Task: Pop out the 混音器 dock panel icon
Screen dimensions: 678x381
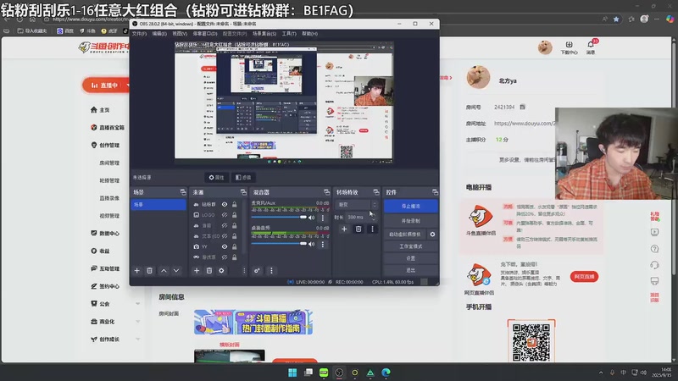Action: [x=326, y=192]
